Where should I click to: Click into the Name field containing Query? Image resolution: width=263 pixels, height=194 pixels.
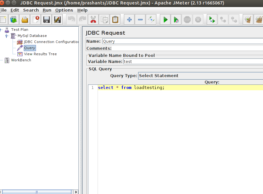click(183, 41)
